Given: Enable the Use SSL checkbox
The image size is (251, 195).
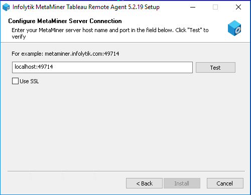Looking at the screenshot, I should pos(15,81).
